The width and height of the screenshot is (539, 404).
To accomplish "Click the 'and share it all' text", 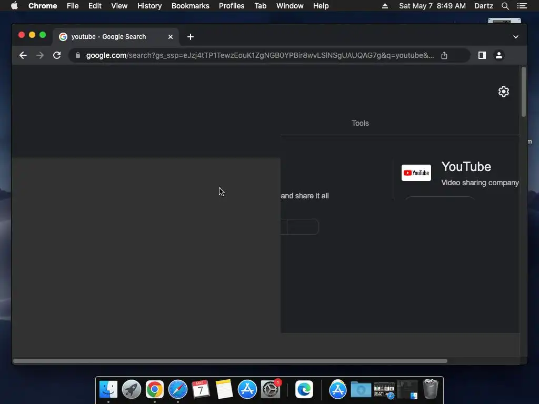I will coord(305,196).
